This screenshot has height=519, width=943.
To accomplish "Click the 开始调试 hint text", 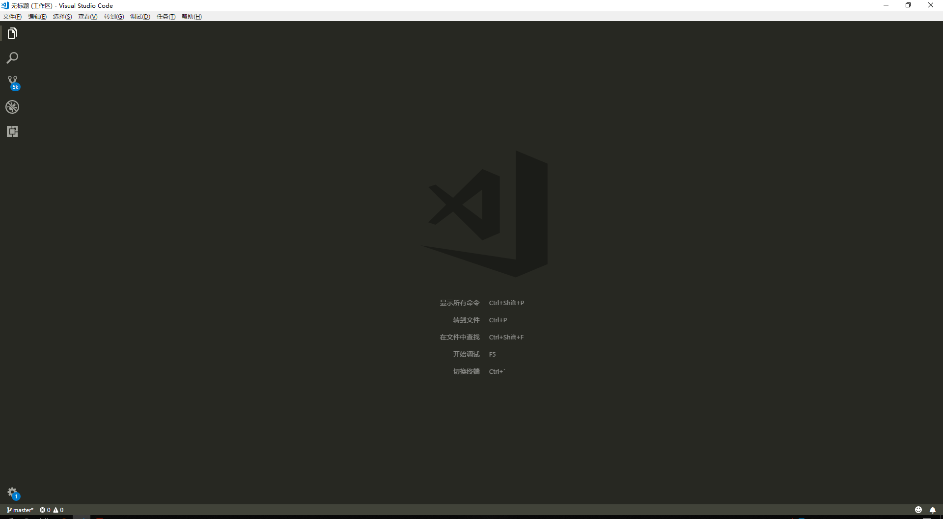I will coord(466,354).
